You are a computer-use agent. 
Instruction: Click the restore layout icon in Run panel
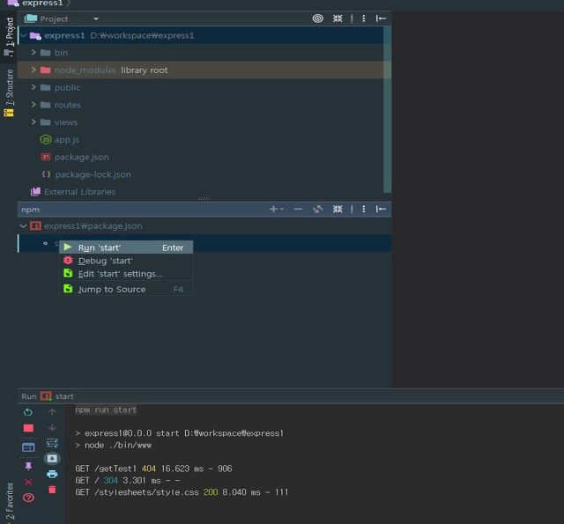28,447
